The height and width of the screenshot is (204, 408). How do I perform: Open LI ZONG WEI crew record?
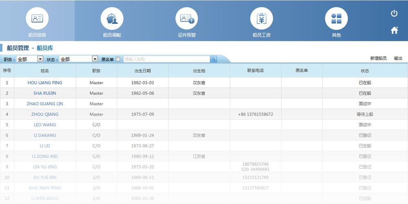[45, 156]
